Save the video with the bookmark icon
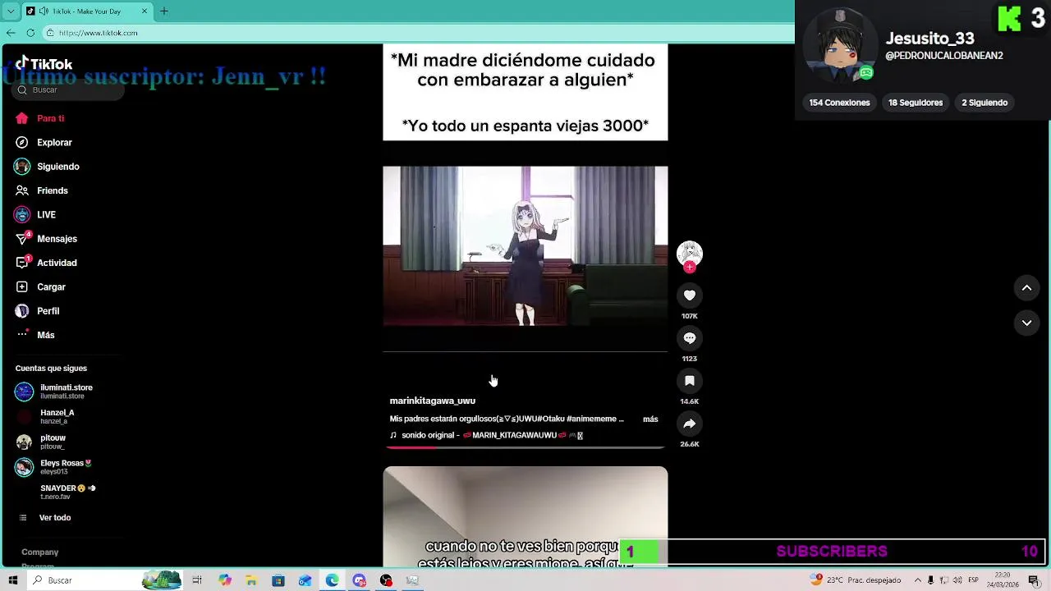The image size is (1051, 591). 690,381
